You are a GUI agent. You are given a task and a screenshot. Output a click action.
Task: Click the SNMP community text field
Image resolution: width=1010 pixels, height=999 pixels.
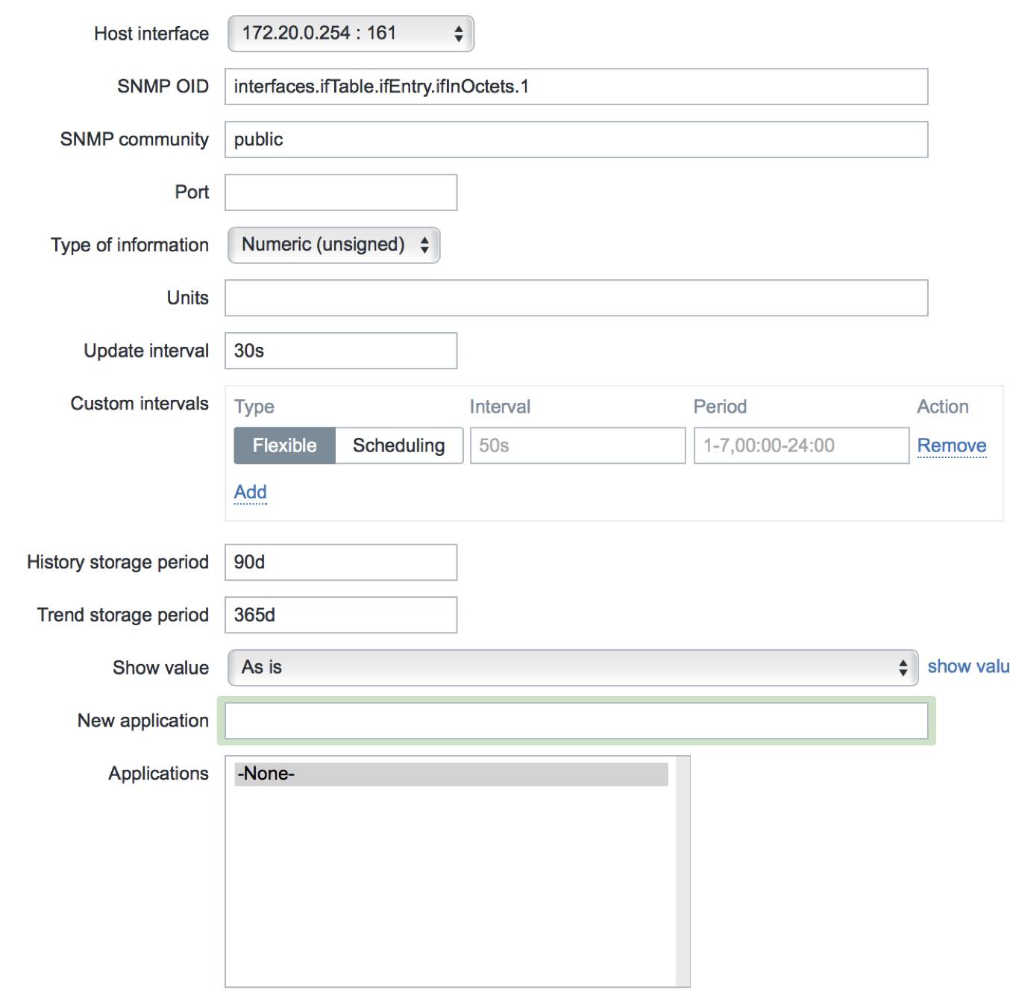click(576, 140)
